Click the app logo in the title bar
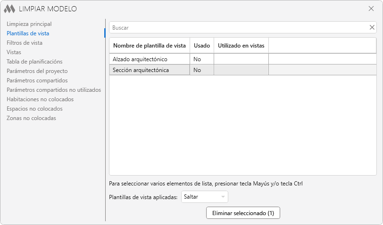383x225 pixels. click(9, 9)
